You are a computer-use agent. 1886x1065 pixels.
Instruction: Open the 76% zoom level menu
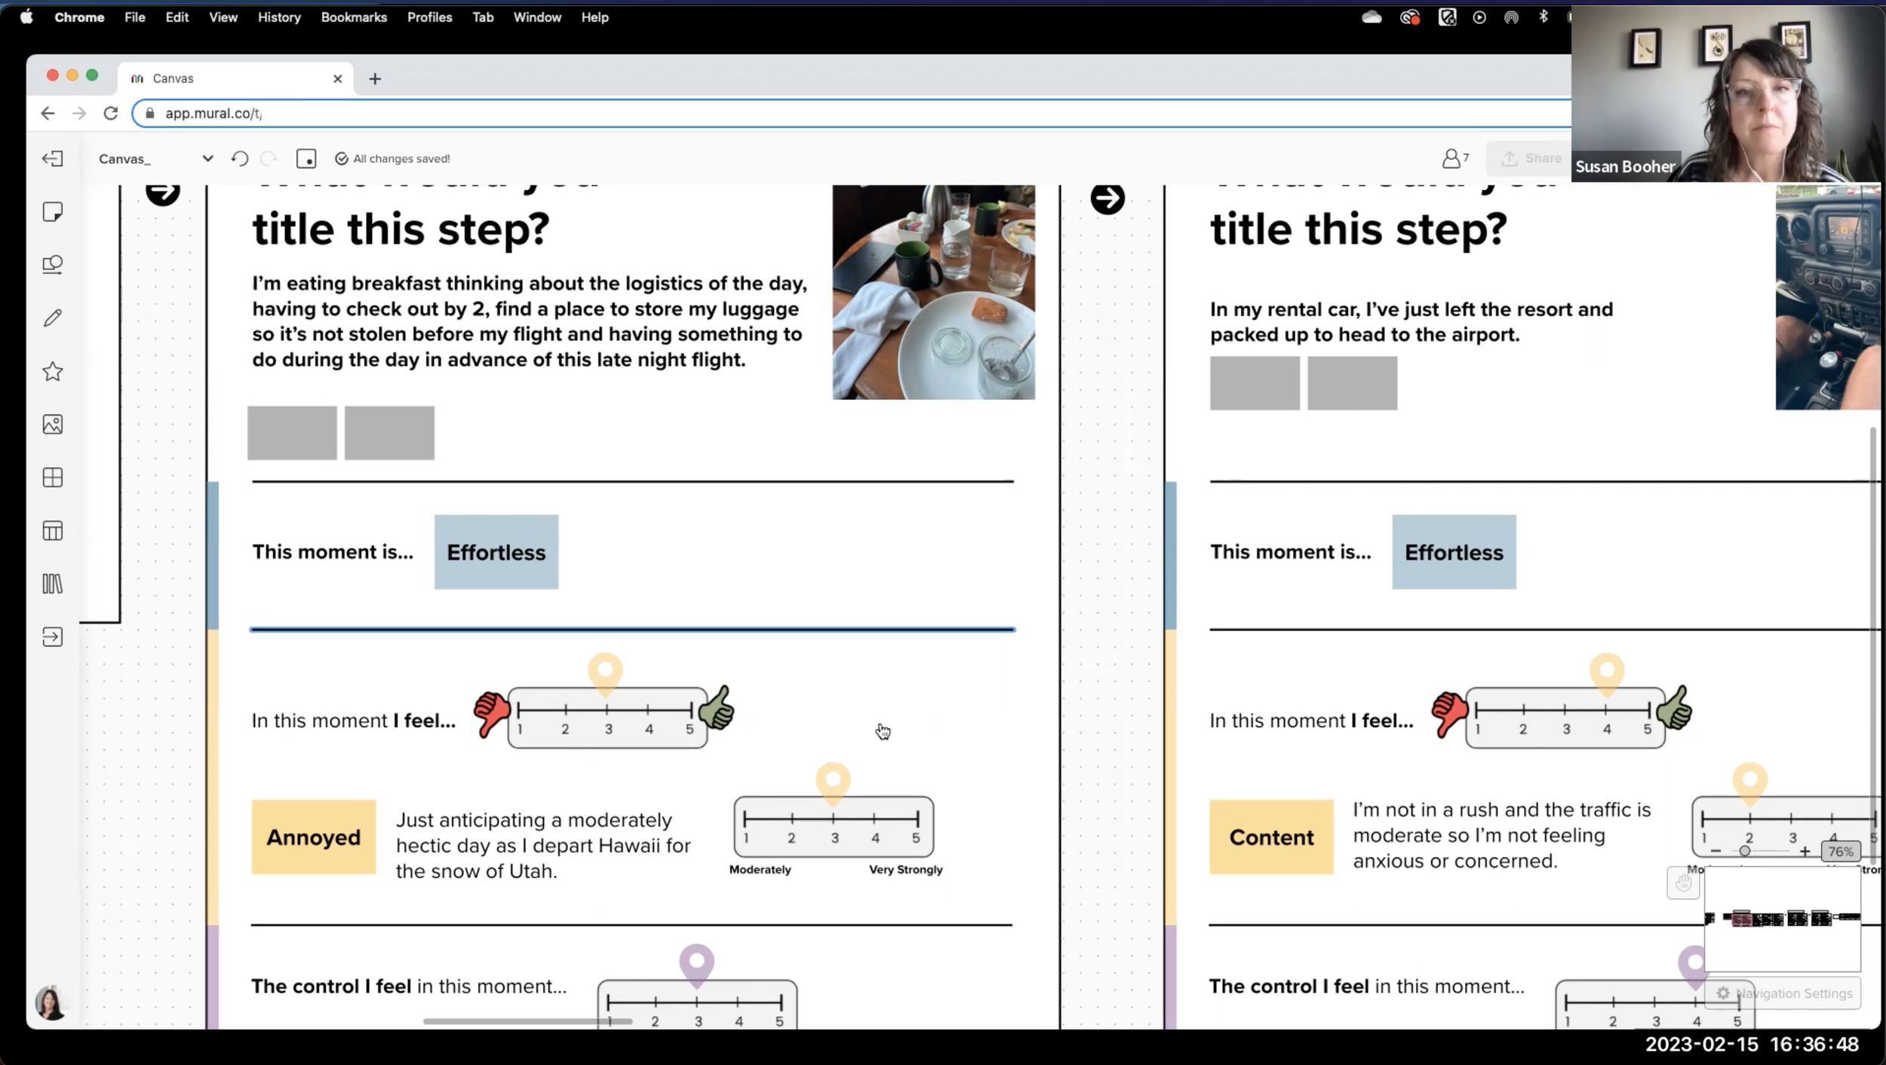tap(1841, 852)
